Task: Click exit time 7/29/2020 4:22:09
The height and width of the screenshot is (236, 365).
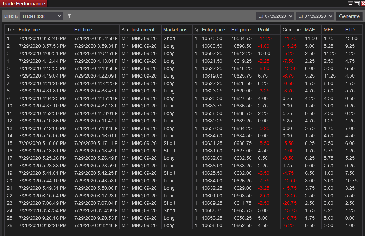Action: tap(96, 76)
